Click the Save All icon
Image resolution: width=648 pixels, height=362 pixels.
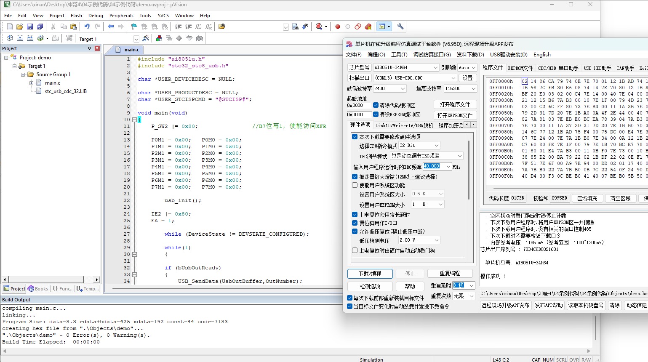[x=40, y=27]
